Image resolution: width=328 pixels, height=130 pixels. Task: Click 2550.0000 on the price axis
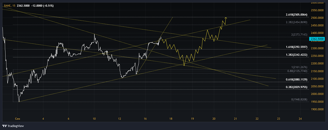pos(317,10)
